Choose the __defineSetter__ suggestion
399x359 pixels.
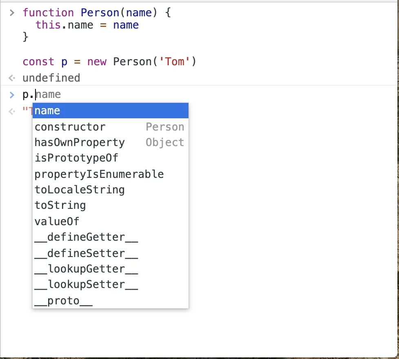tap(111, 253)
